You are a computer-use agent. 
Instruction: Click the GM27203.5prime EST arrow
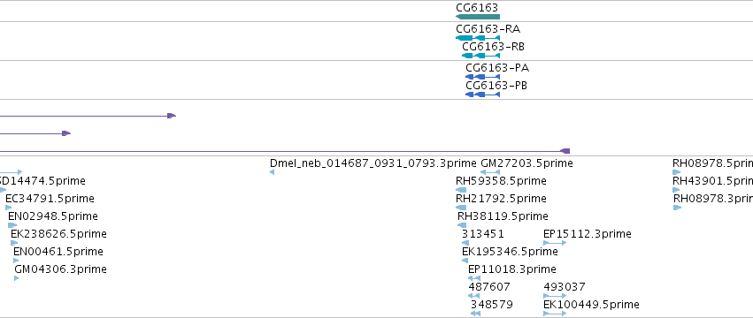point(490,172)
